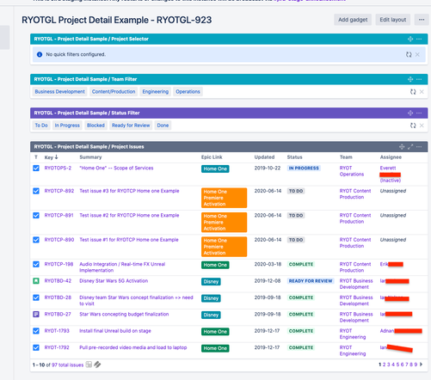Move the Team Filter gadget handle
This screenshot has height=380, width=431.
(x=410, y=79)
